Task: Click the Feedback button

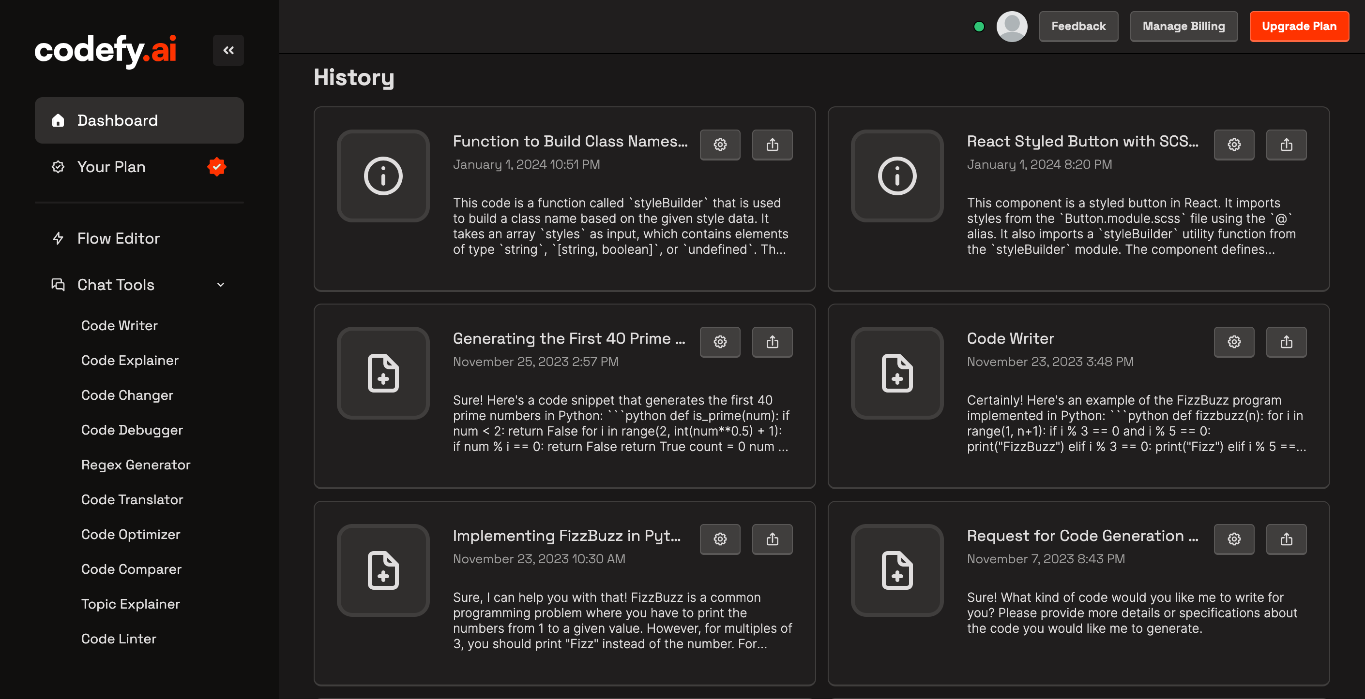Action: [x=1078, y=27]
